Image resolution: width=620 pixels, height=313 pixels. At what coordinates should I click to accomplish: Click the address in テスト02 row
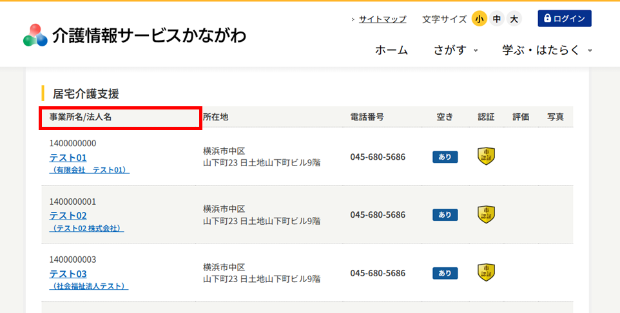pos(262,215)
